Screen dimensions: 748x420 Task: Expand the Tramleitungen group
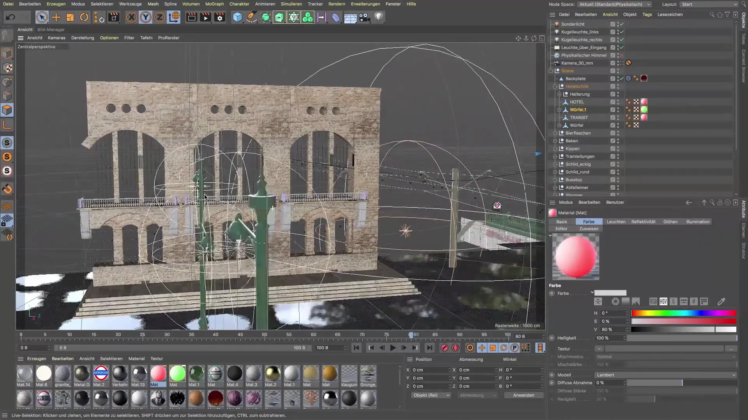coord(555,156)
